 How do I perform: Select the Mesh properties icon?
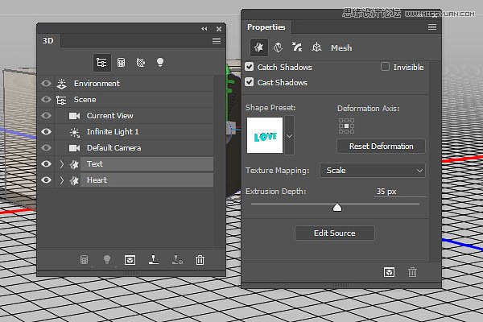[x=258, y=47]
